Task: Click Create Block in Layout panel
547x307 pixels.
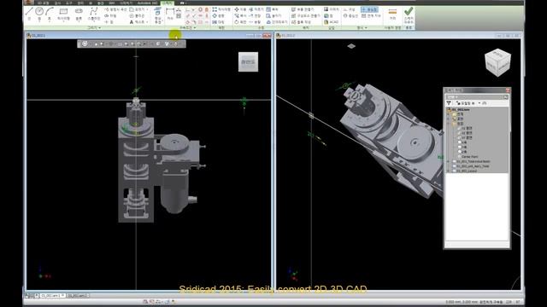Action: [x=301, y=22]
